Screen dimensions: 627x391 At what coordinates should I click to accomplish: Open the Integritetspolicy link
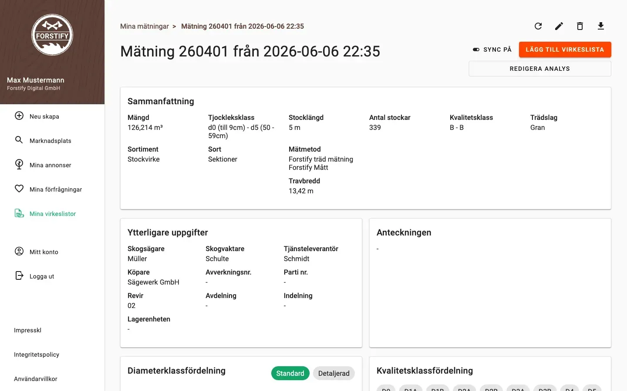tap(37, 355)
